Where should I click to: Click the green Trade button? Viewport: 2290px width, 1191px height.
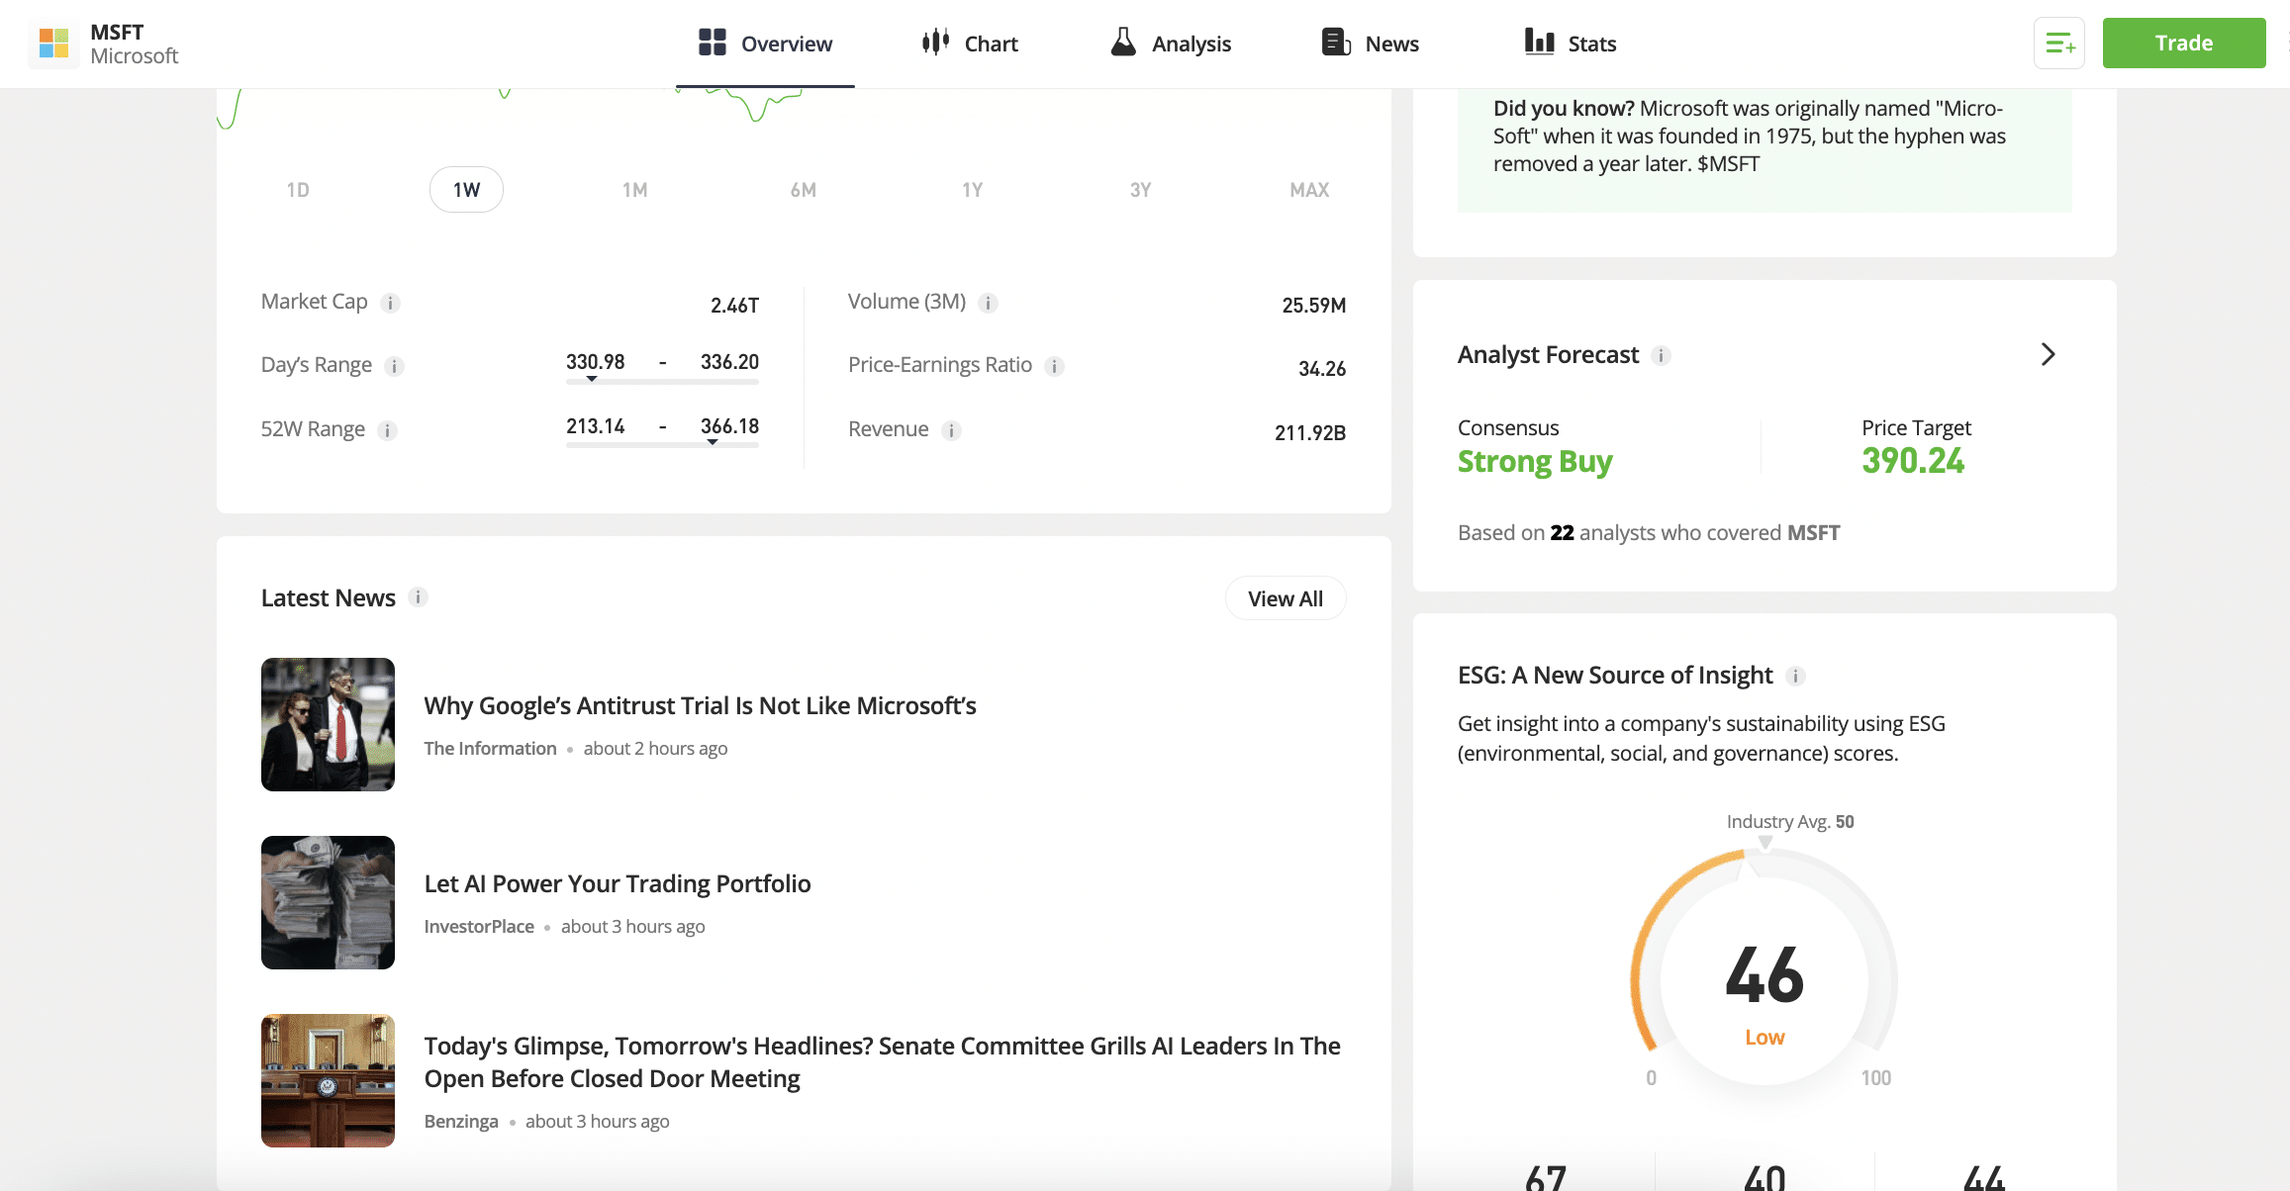pos(2183,44)
